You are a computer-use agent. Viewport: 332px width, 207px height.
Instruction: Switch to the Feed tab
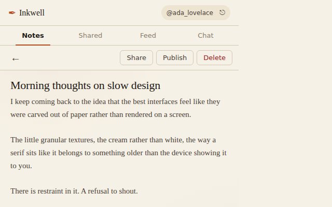tap(148, 36)
